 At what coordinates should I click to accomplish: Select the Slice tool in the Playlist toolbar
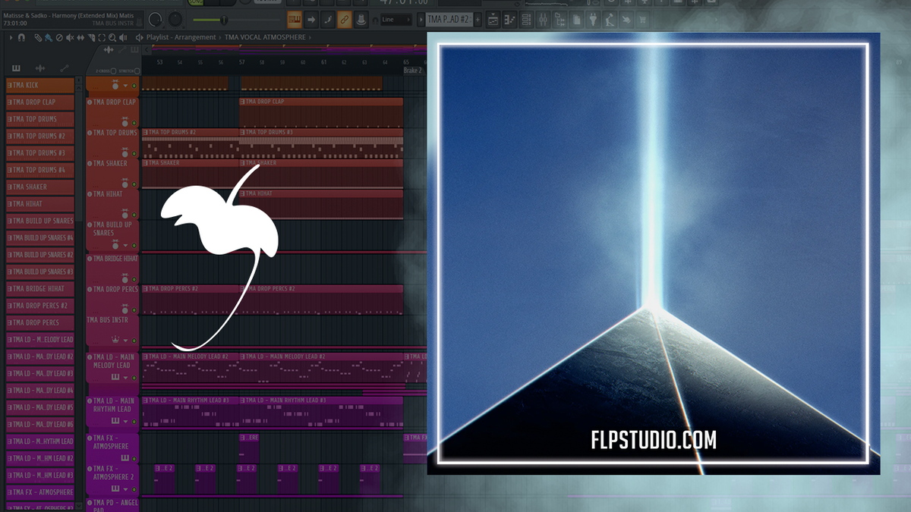[91, 37]
